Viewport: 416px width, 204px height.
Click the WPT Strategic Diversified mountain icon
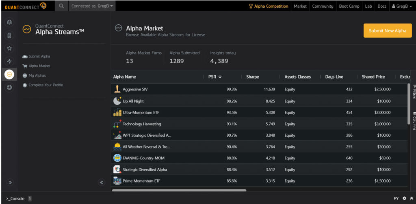[x=117, y=135]
